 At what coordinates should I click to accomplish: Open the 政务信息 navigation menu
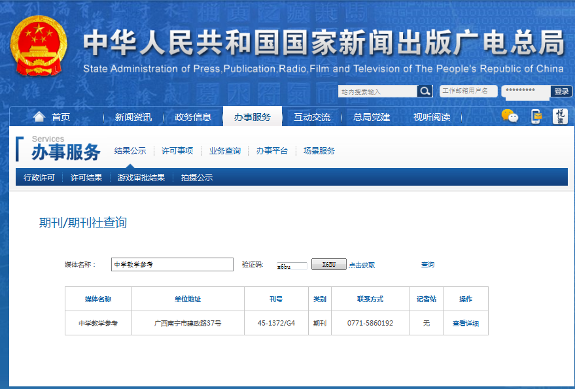tap(193, 117)
